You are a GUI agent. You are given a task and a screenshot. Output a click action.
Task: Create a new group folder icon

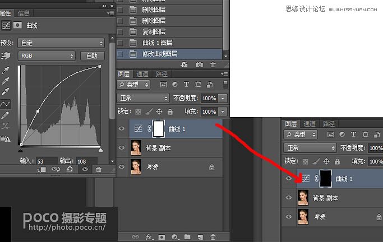tap(187, 237)
